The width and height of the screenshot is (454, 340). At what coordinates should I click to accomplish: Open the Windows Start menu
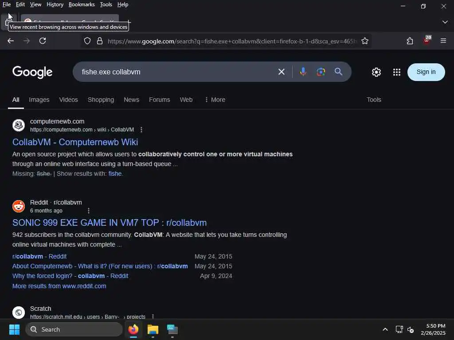(x=14, y=329)
